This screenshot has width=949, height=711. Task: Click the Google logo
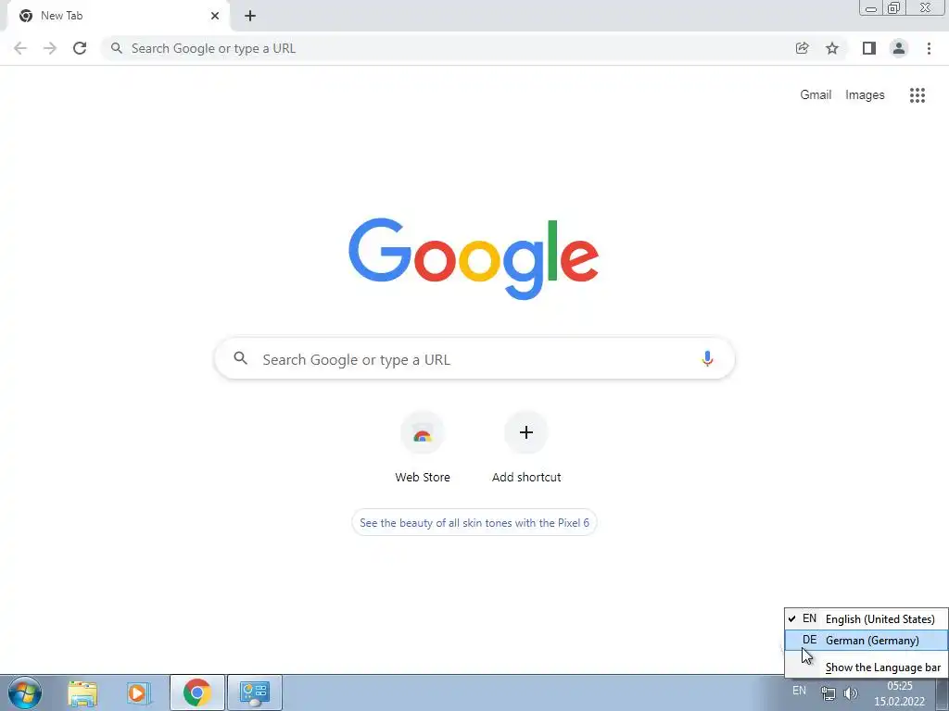pyautogui.click(x=474, y=259)
